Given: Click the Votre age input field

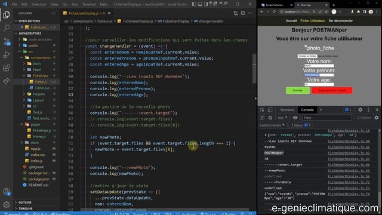Looking at the screenshot, I should [319, 84].
